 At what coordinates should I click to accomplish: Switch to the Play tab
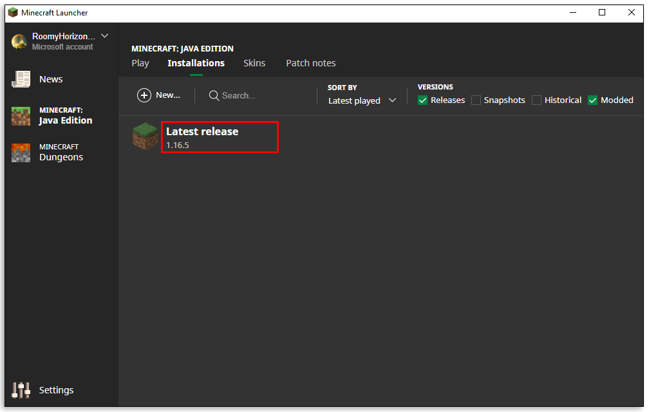tap(140, 63)
